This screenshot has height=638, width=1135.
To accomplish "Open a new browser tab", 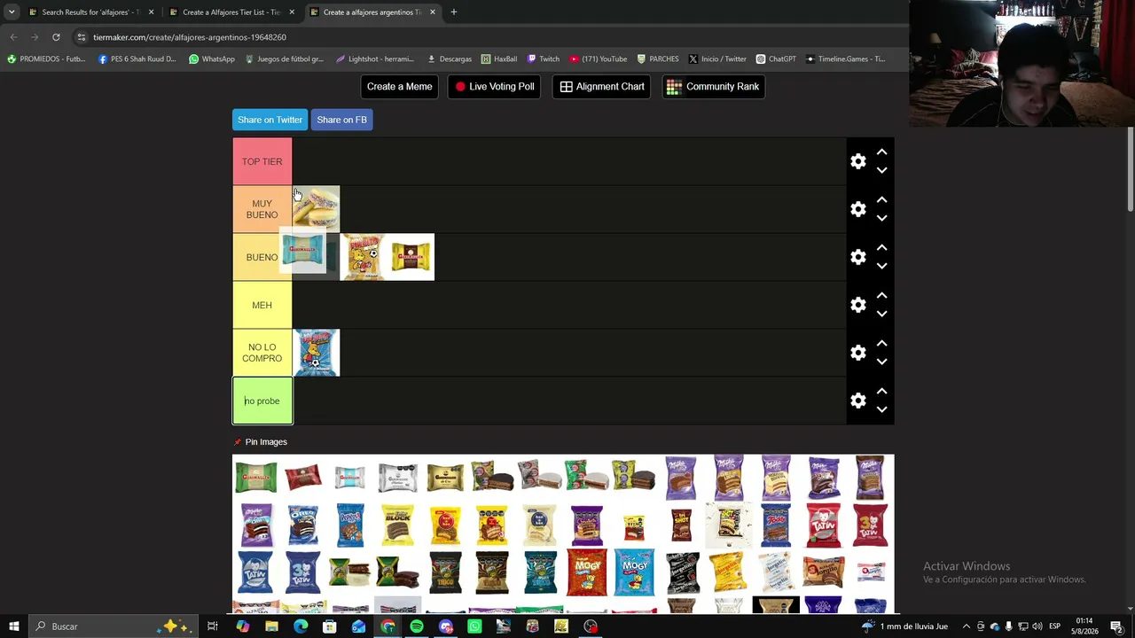I will 454,12.
